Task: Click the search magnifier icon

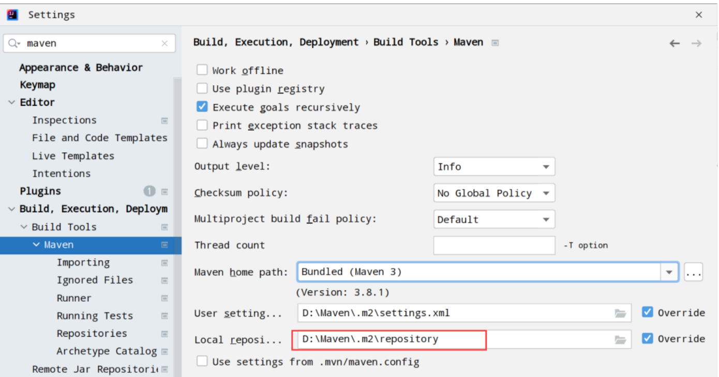Action: (13, 43)
